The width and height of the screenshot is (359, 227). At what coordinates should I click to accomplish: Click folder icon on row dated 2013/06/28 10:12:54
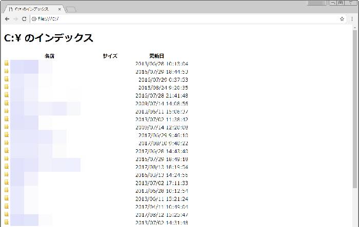(7, 190)
